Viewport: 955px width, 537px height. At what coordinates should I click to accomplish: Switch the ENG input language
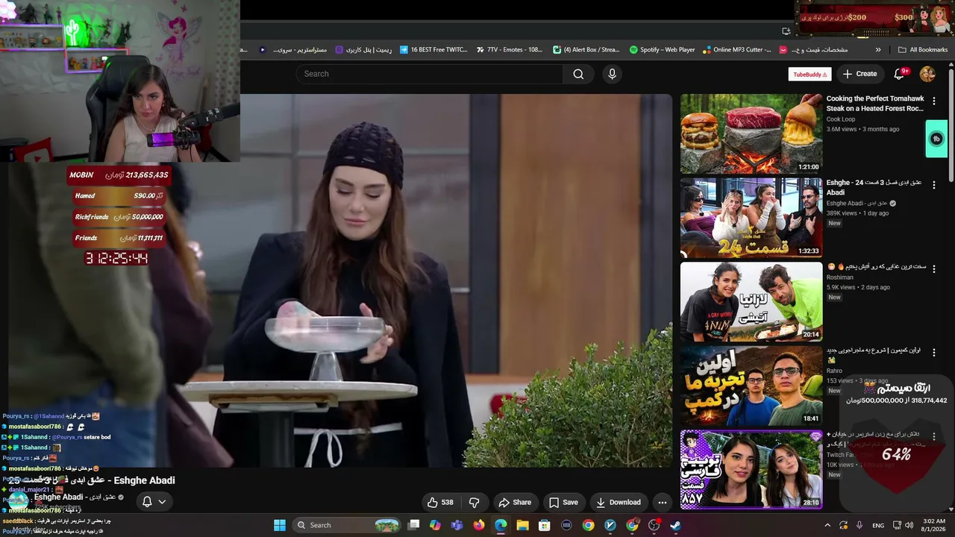[x=878, y=525]
